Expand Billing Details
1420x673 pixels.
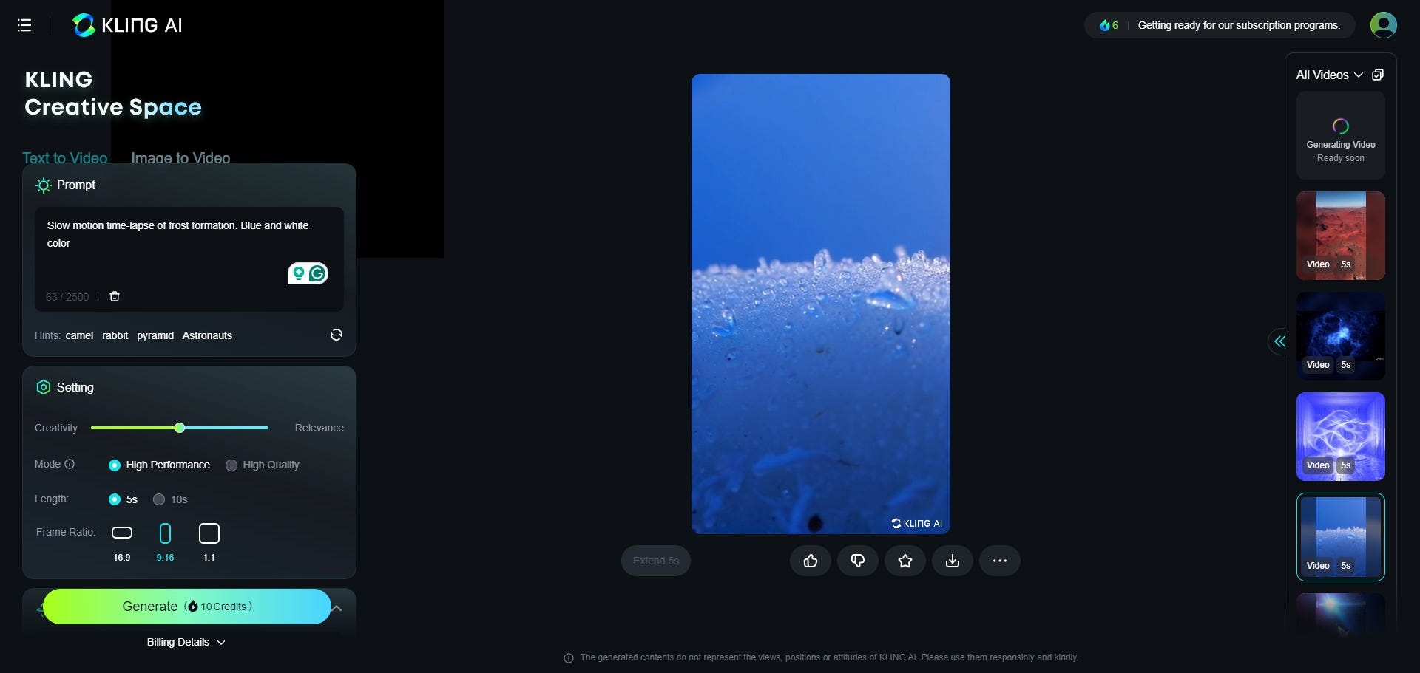pyautogui.click(x=186, y=642)
